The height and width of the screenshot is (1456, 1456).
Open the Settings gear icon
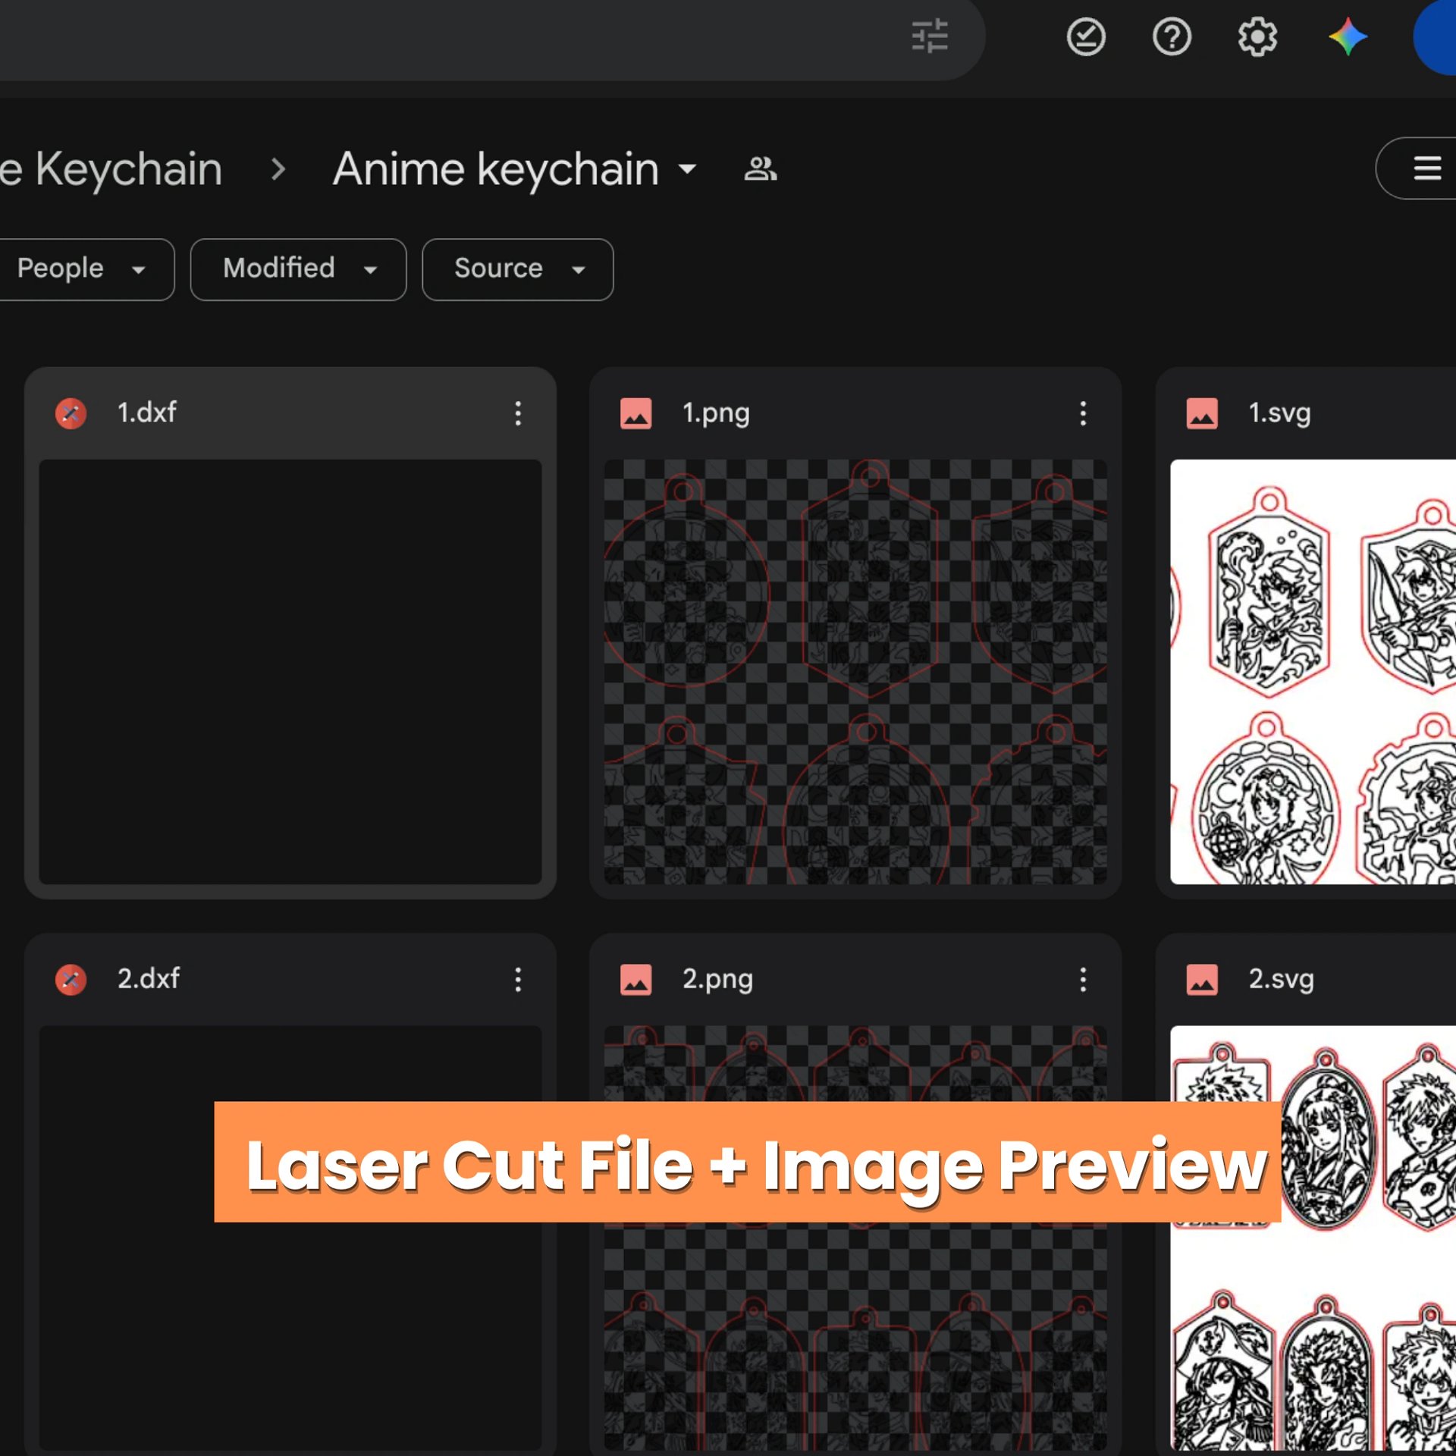pyautogui.click(x=1257, y=36)
